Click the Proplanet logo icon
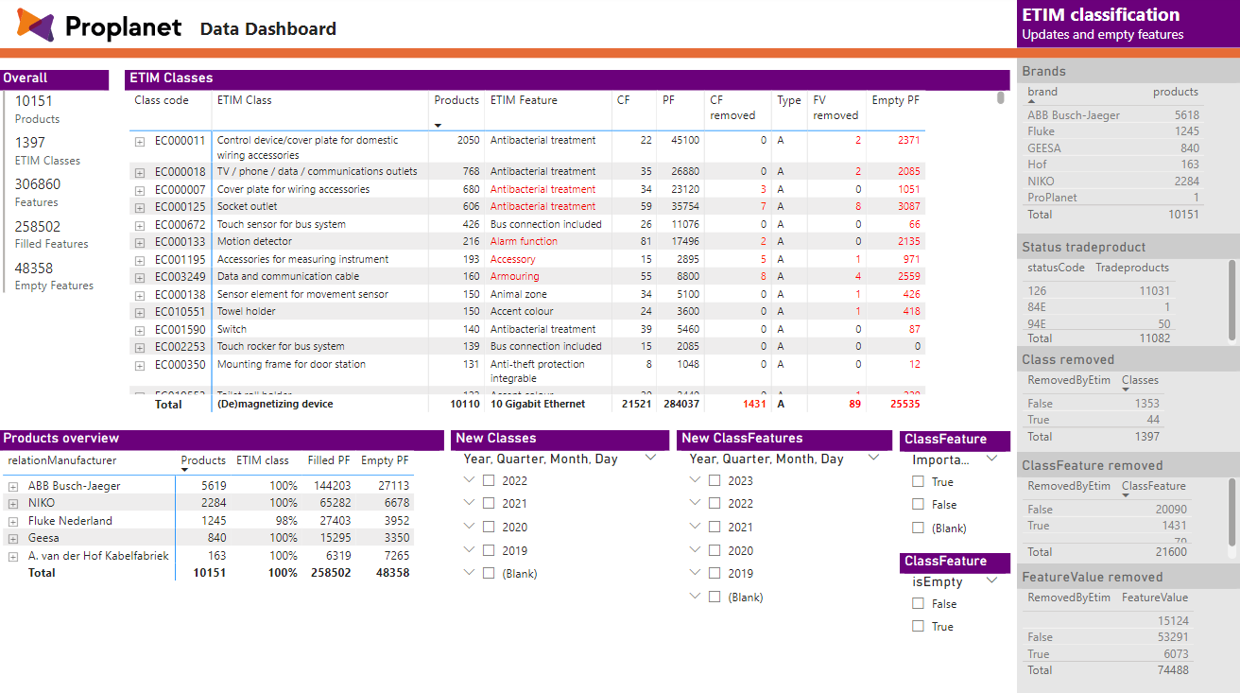 pyautogui.click(x=36, y=24)
